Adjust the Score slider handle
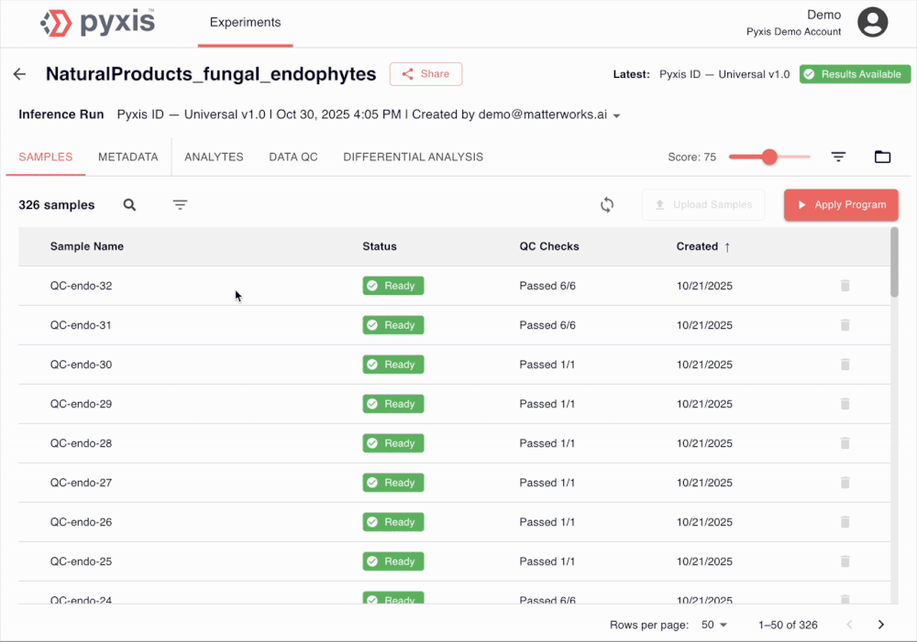The image size is (917, 642). click(x=768, y=157)
